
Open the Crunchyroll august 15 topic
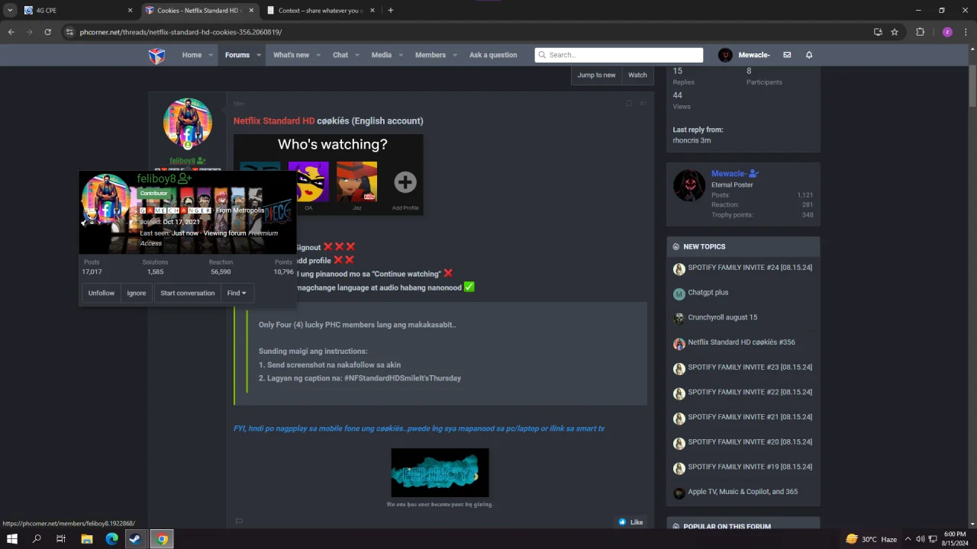[x=723, y=317]
